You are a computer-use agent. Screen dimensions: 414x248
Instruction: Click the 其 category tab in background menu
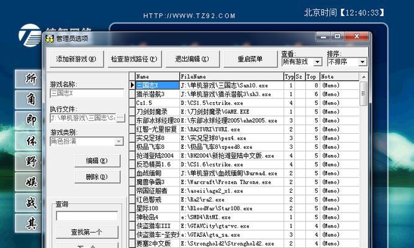coord(29,223)
